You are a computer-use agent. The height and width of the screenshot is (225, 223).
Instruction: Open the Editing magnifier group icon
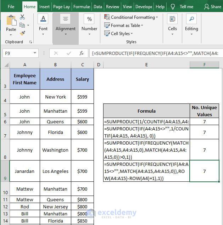coord(191,19)
